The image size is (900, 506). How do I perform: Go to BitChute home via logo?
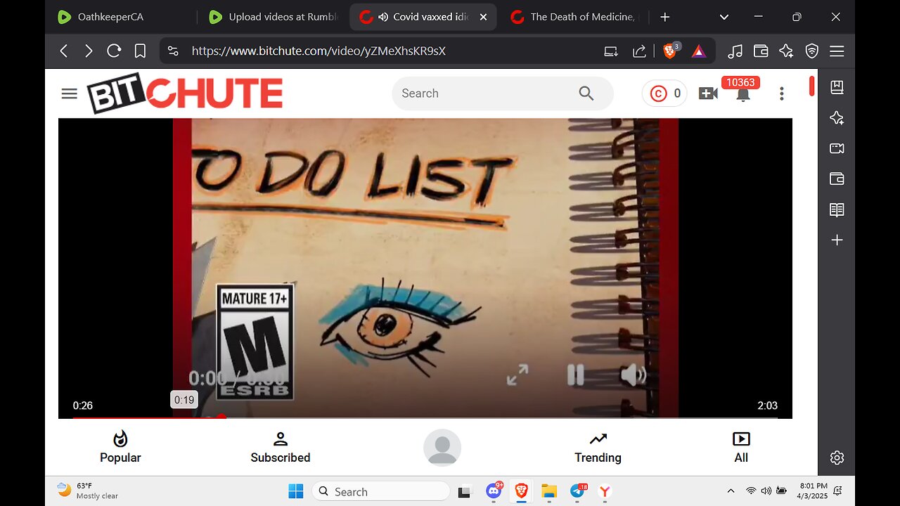point(184,93)
